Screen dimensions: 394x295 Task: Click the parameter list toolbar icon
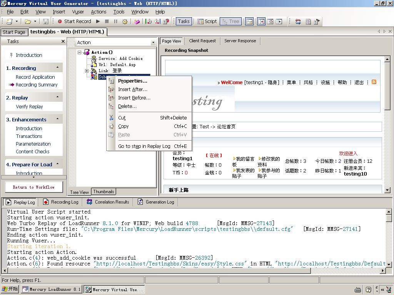(x=308, y=22)
